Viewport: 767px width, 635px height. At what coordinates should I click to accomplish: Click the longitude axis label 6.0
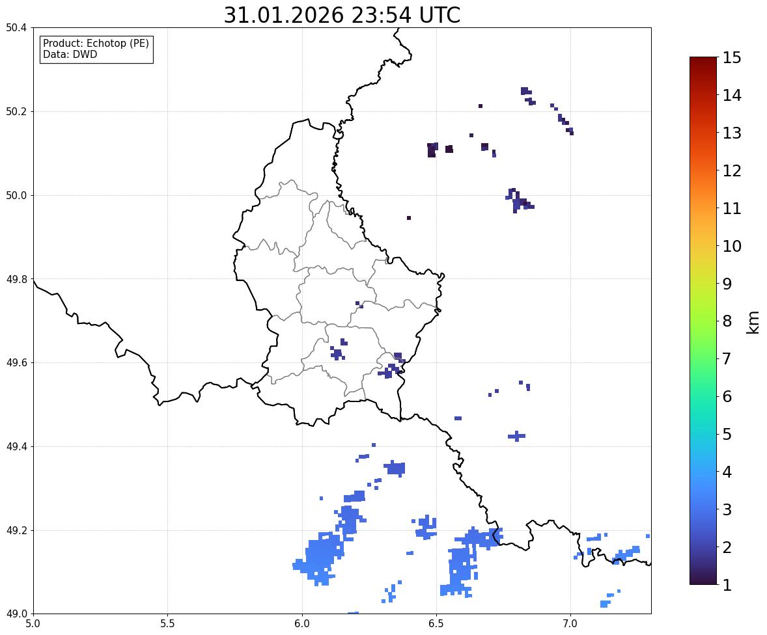[302, 624]
